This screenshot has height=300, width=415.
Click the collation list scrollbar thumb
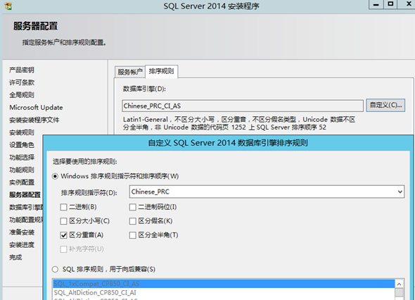tap(399, 292)
